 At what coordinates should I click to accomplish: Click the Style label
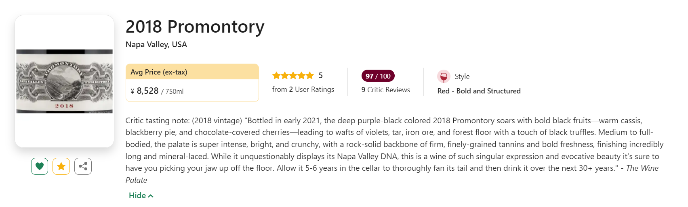462,77
